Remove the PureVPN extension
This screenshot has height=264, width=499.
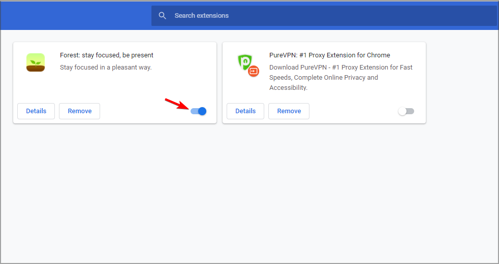point(289,111)
